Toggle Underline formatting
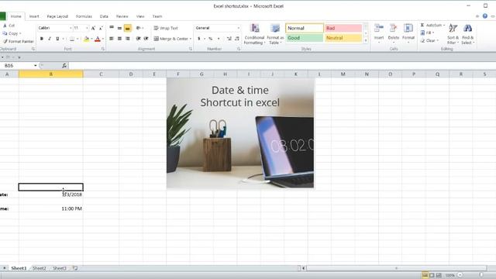 (x=57, y=39)
